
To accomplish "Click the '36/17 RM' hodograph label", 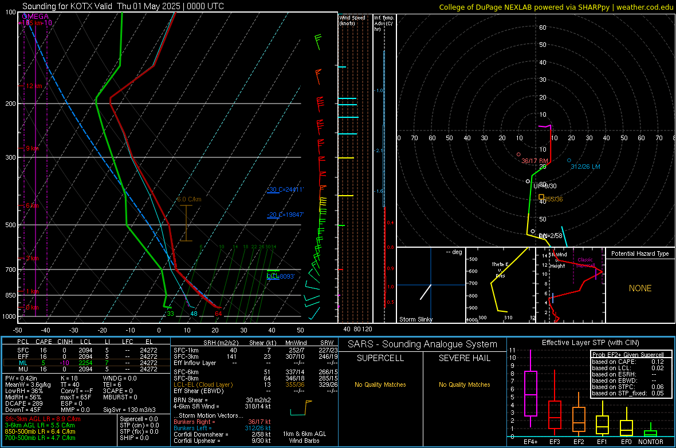I will (x=534, y=161).
